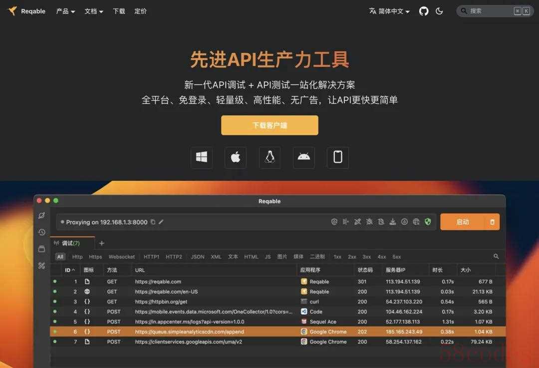Clear the session list with trash icon
This screenshot has height=368, width=539.
(492, 222)
